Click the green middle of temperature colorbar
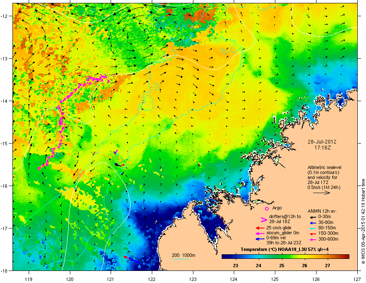 click(285, 257)
